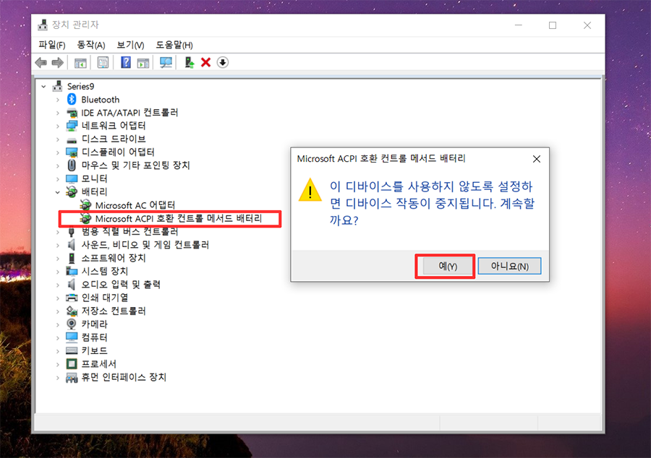Select the monitor category icon

click(x=72, y=178)
